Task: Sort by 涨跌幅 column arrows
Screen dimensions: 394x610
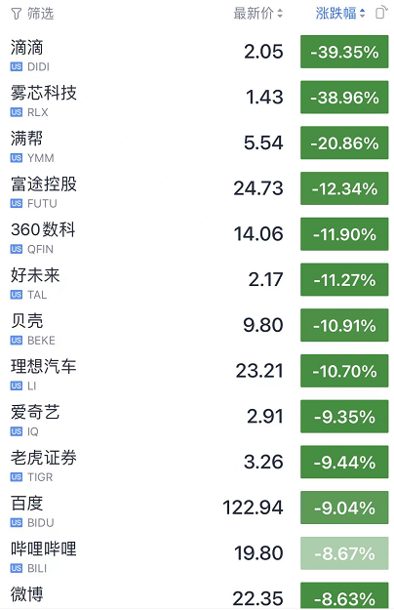Action: [362, 14]
